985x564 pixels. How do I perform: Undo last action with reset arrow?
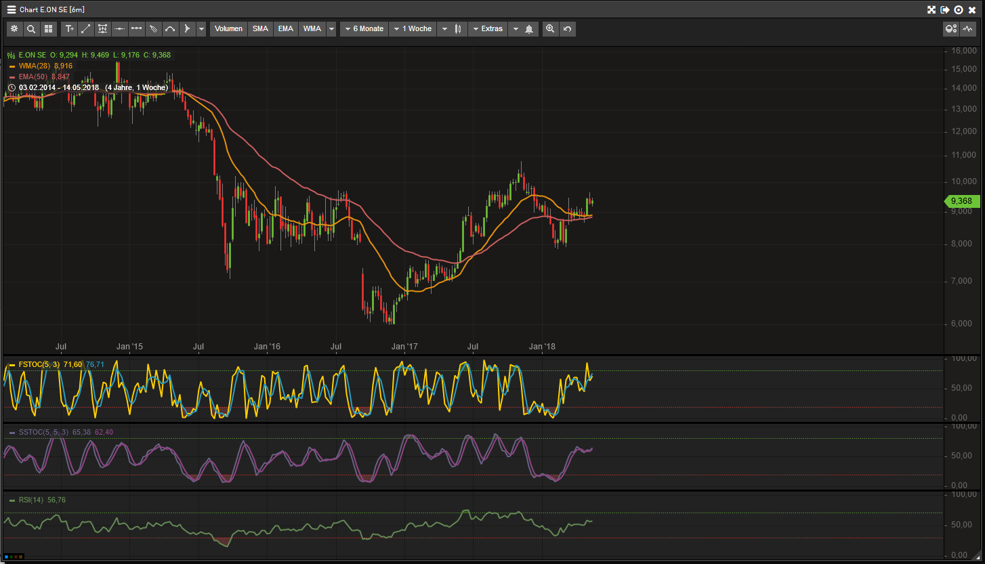click(x=567, y=29)
